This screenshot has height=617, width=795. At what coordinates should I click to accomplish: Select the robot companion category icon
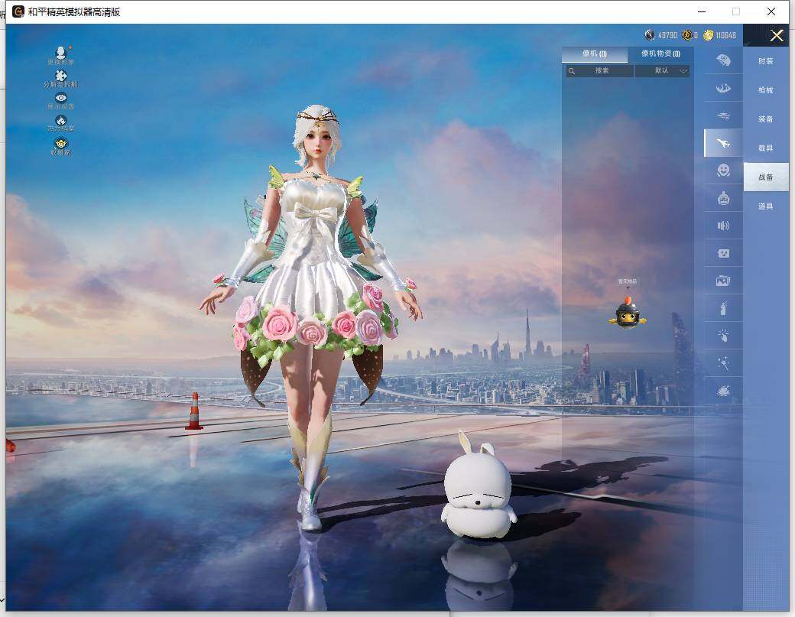point(723,198)
